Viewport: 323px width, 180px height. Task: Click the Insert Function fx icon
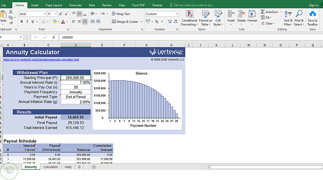(54, 37)
